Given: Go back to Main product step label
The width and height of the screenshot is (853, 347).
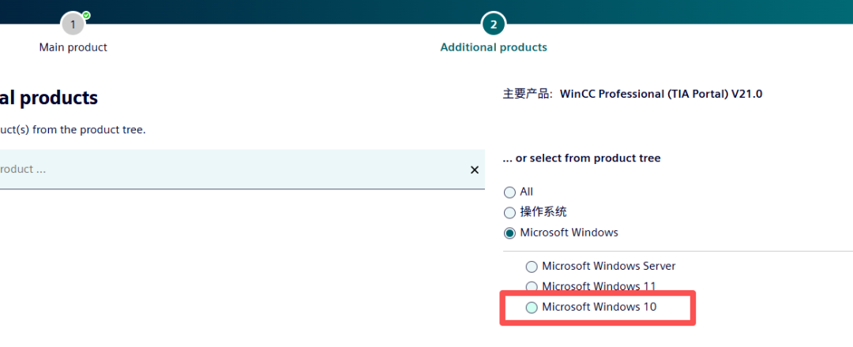Looking at the screenshot, I should pyautogui.click(x=73, y=47).
